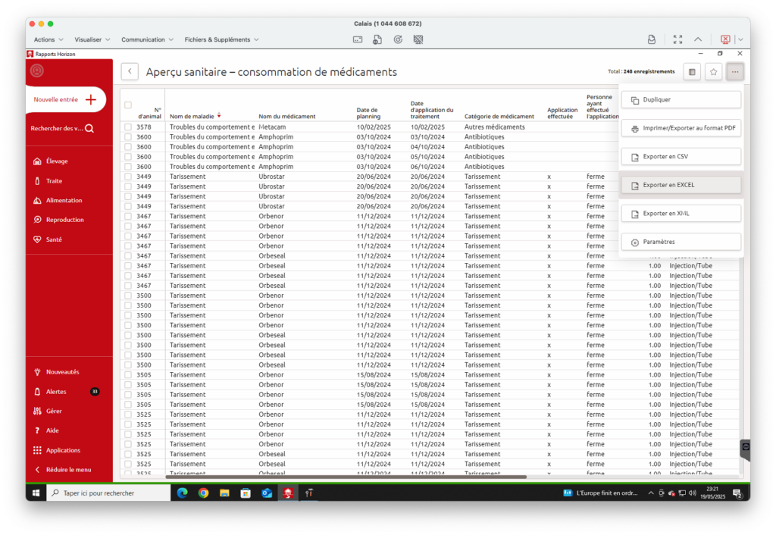Expand Fichiers & Suppléments menu

click(x=222, y=39)
